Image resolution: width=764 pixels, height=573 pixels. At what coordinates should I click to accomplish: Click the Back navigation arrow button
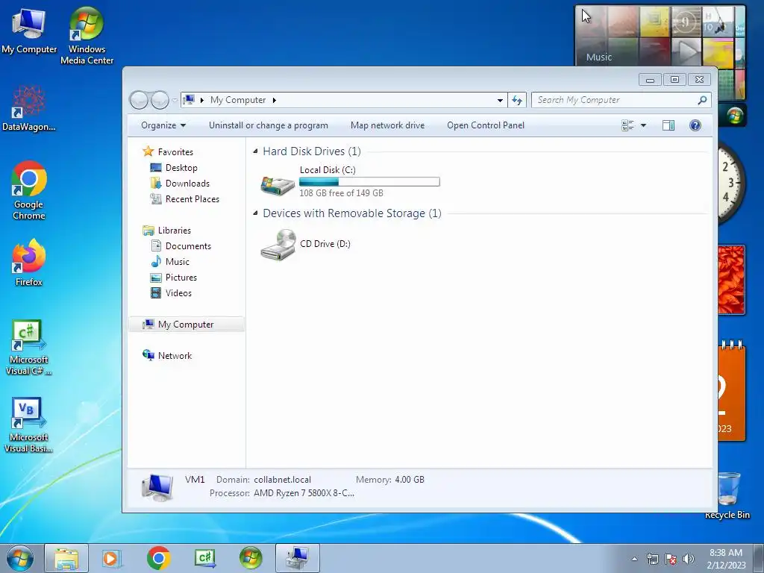[139, 100]
